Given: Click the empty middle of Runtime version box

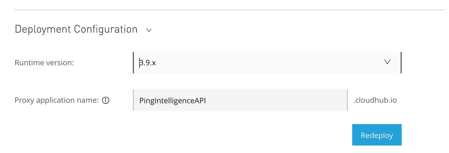Looking at the screenshot, I should 267,63.
